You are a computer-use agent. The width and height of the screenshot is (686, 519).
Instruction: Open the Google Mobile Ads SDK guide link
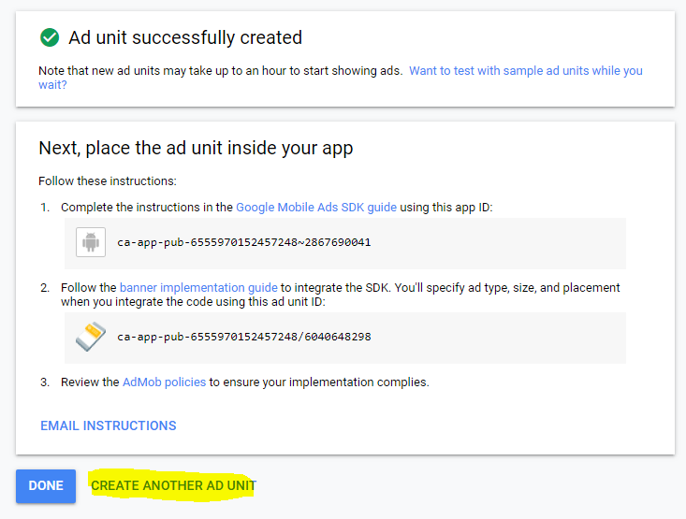316,208
